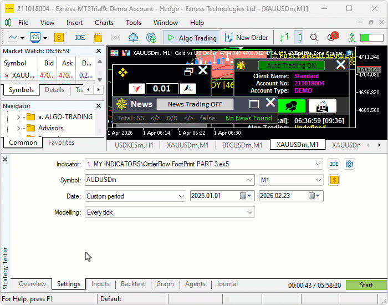Open the Custom period Date dropdown
Image resolution: width=388 pixels, height=305 pixels.
(181, 196)
